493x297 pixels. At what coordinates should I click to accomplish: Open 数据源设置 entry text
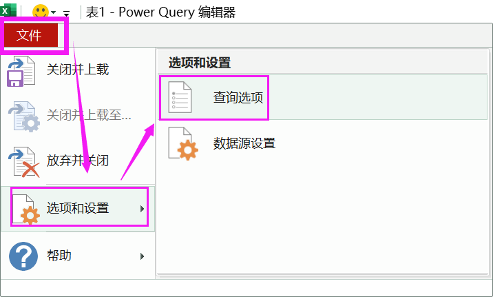(x=244, y=143)
